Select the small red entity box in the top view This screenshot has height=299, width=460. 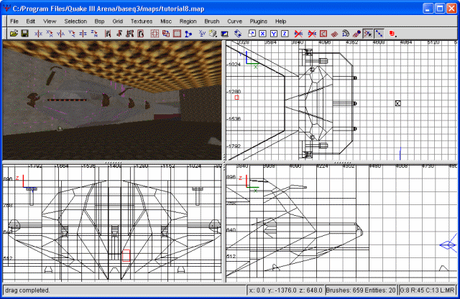click(x=237, y=98)
